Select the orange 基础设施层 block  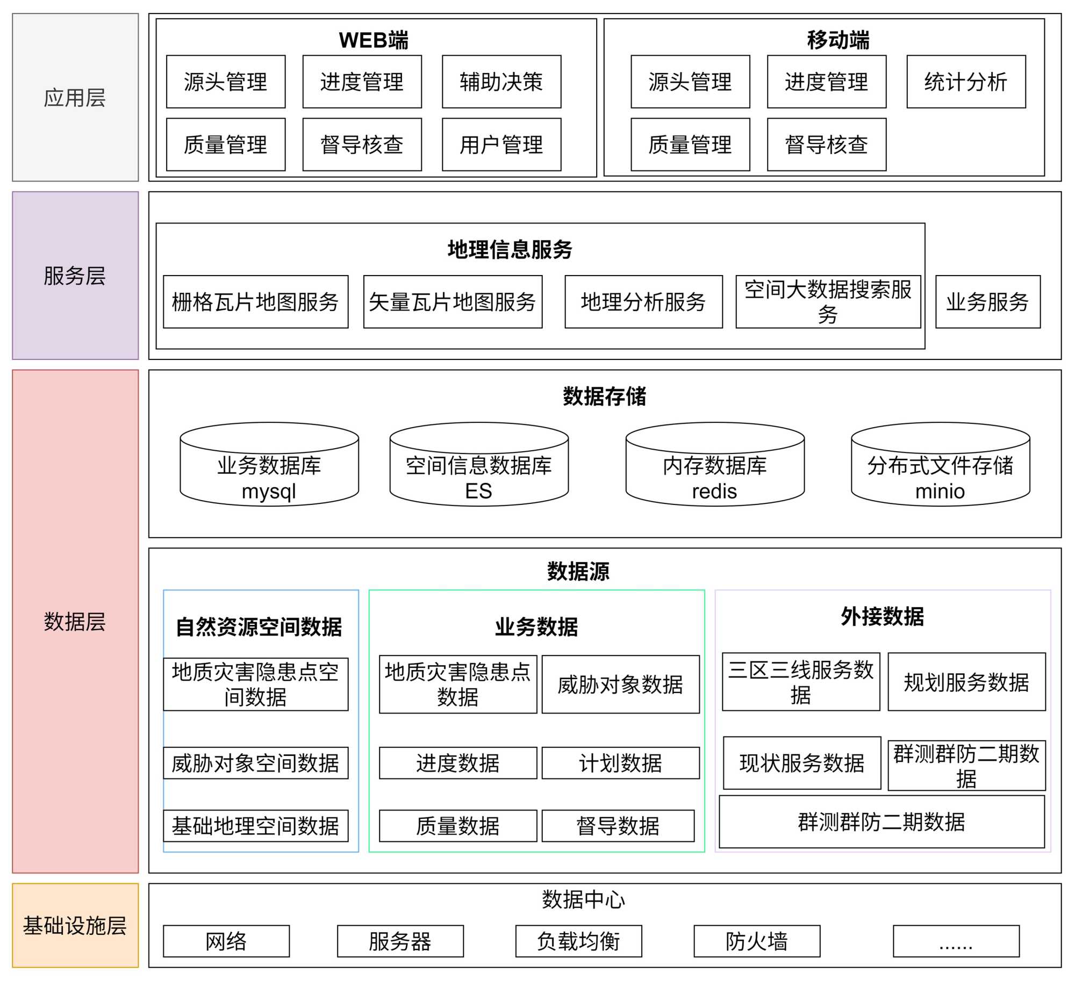pos(75,925)
